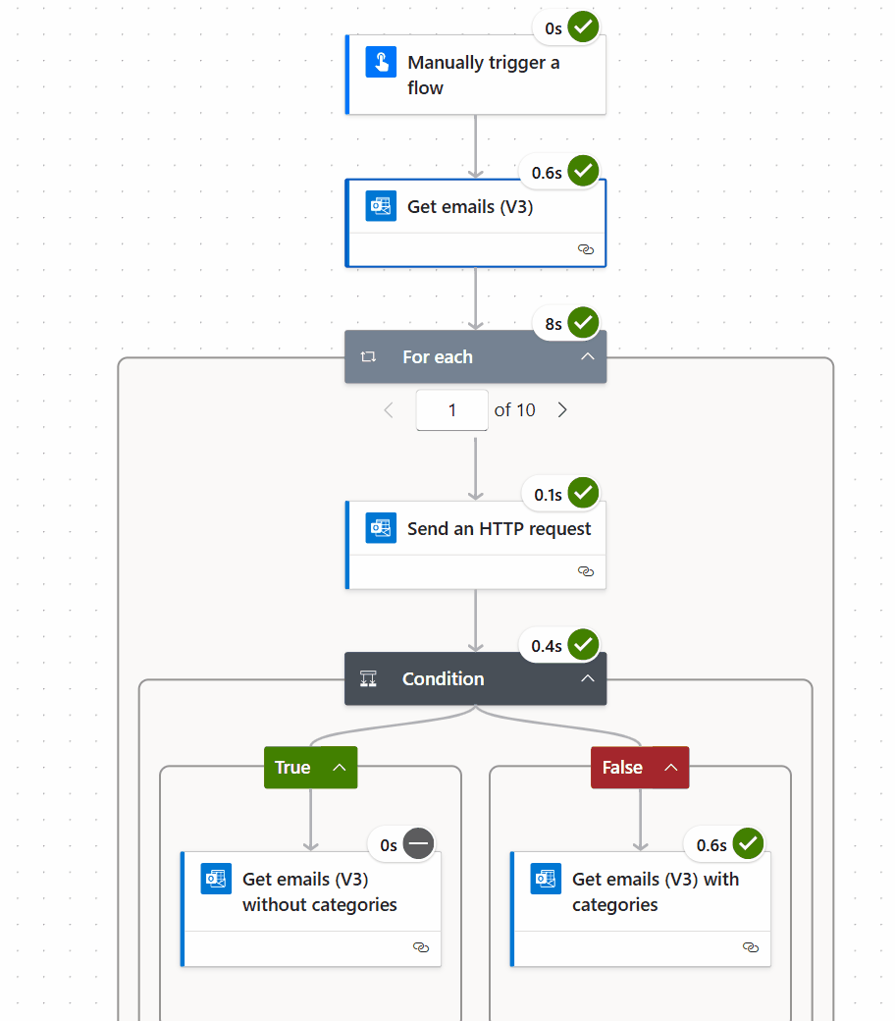Click the Outlook icon on Send an HTTP request
Screen dimensions: 895x1021
click(381, 528)
